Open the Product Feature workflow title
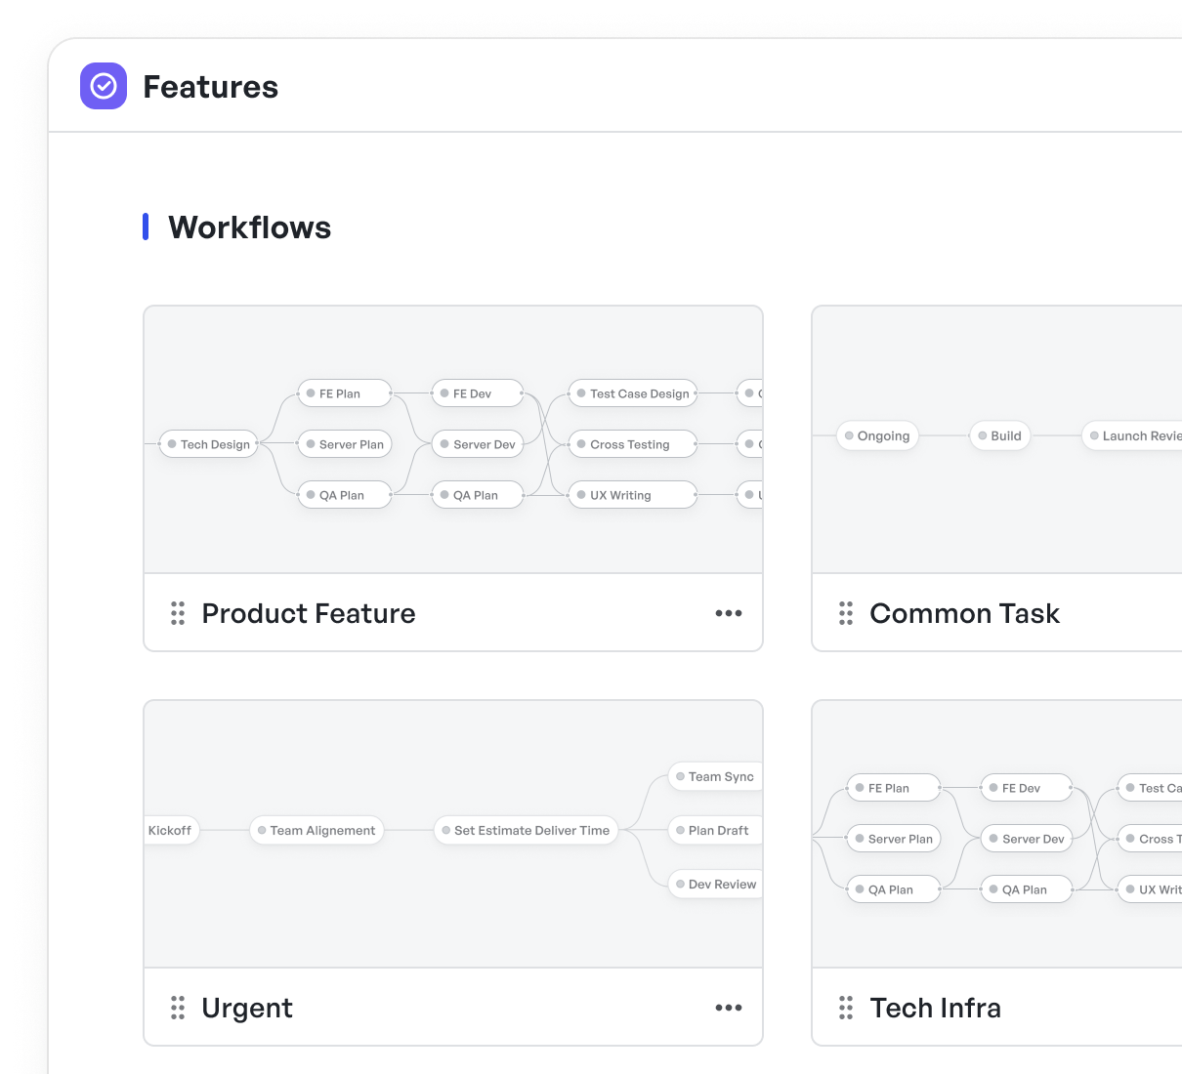The height and width of the screenshot is (1074, 1182). 309,613
